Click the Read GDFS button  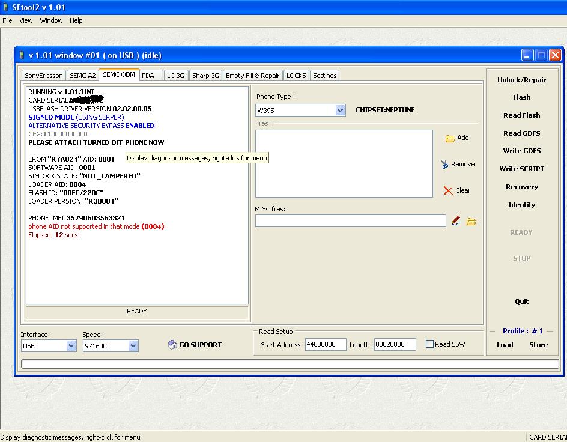click(521, 133)
